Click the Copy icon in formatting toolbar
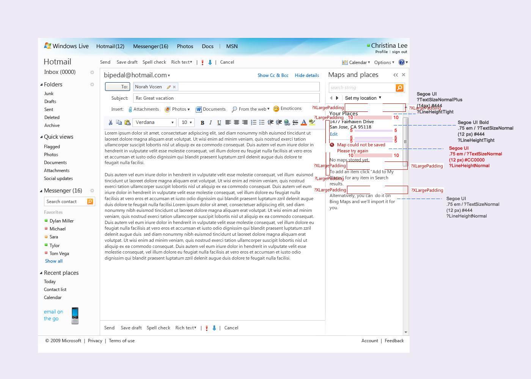This screenshot has height=379, width=531. click(119, 122)
